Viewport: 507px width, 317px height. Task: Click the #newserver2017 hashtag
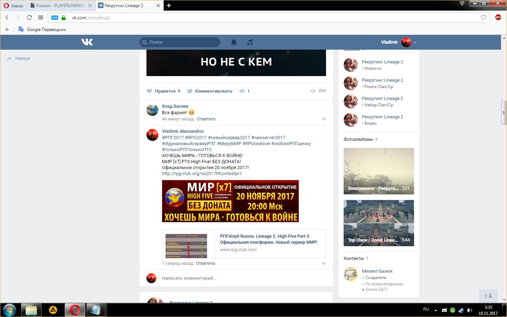pos(268,138)
